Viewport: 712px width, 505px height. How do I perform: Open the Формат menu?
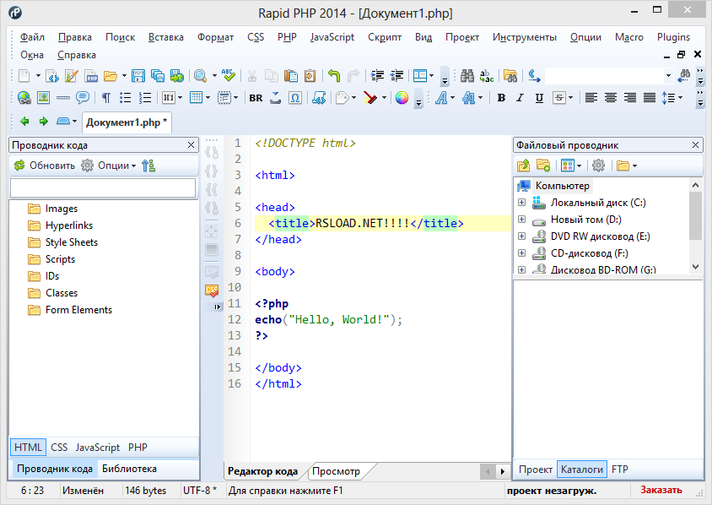[x=215, y=37]
